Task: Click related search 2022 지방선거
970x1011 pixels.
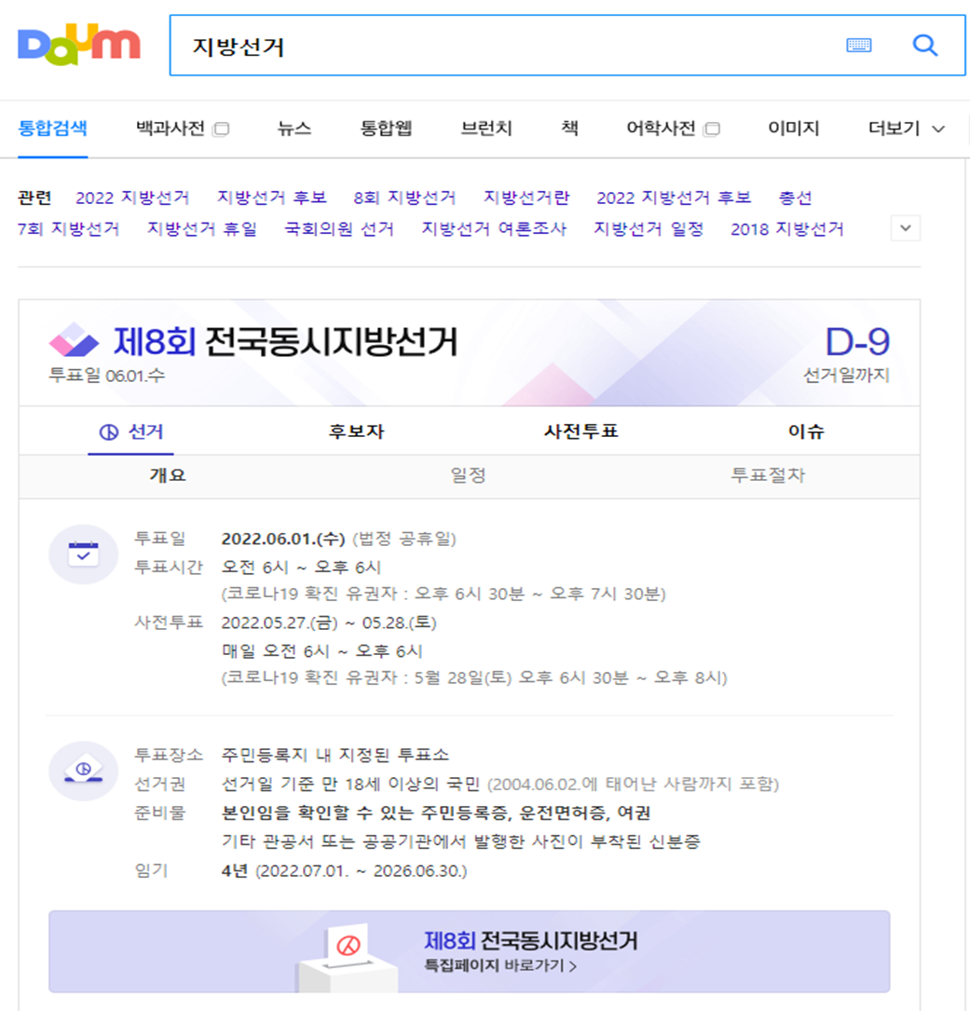Action: [132, 198]
